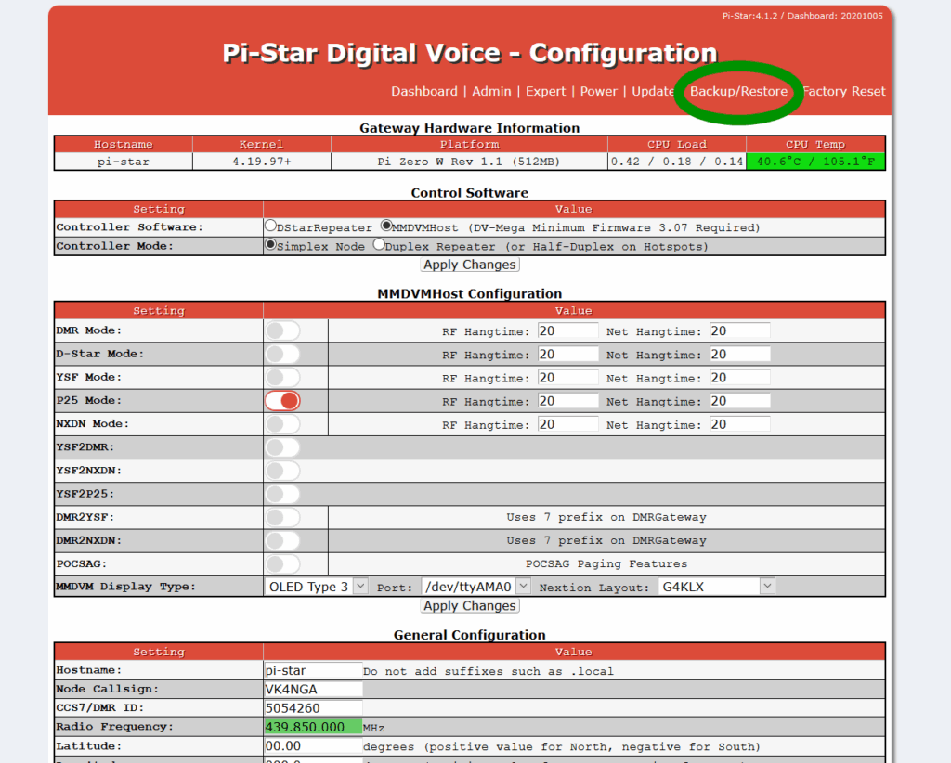Viewport: 951px width, 763px height.
Task: Edit NXDN Mode Net Hangtime field
Action: 740,424
